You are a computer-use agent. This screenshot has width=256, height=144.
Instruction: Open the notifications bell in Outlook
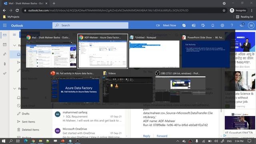[x=213, y=25]
